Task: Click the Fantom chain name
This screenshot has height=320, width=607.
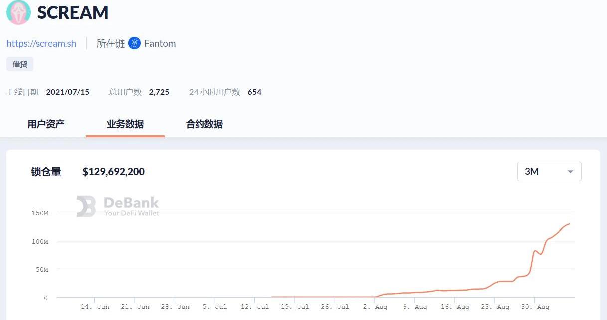Action: click(x=160, y=43)
